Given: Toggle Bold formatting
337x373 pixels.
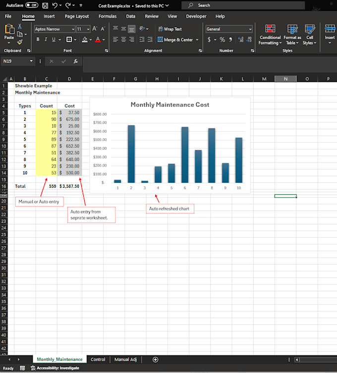Looking at the screenshot, I should (38, 40).
